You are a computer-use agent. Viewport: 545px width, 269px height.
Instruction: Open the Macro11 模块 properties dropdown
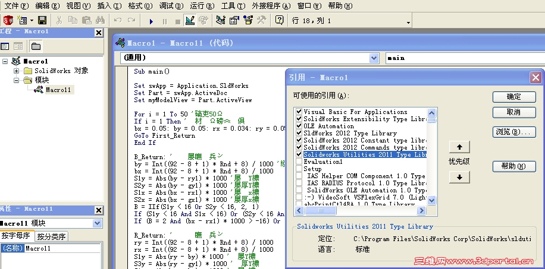coord(98,223)
